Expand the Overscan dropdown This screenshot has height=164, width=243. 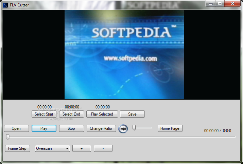click(x=52, y=148)
